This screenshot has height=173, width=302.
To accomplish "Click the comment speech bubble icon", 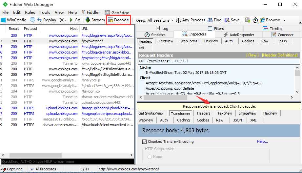I will (32, 20).
